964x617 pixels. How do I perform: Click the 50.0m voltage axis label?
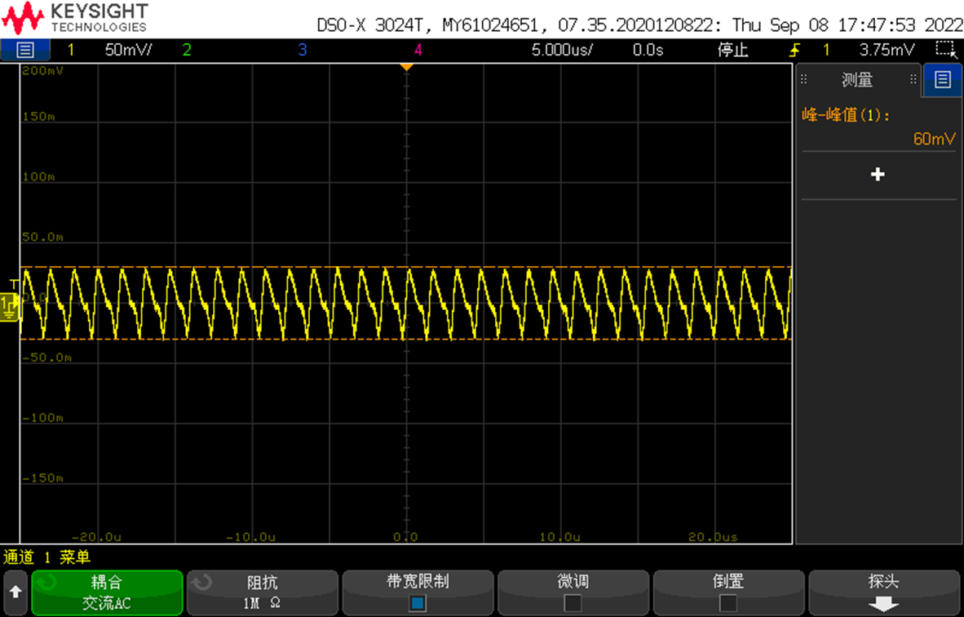pos(42,237)
